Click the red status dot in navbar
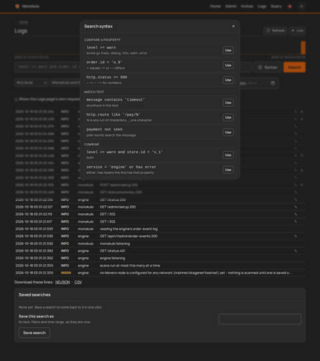The width and height of the screenshot is (320, 361). (290, 7)
